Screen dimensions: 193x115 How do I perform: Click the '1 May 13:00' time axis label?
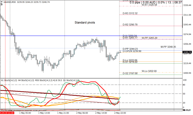click(44, 113)
